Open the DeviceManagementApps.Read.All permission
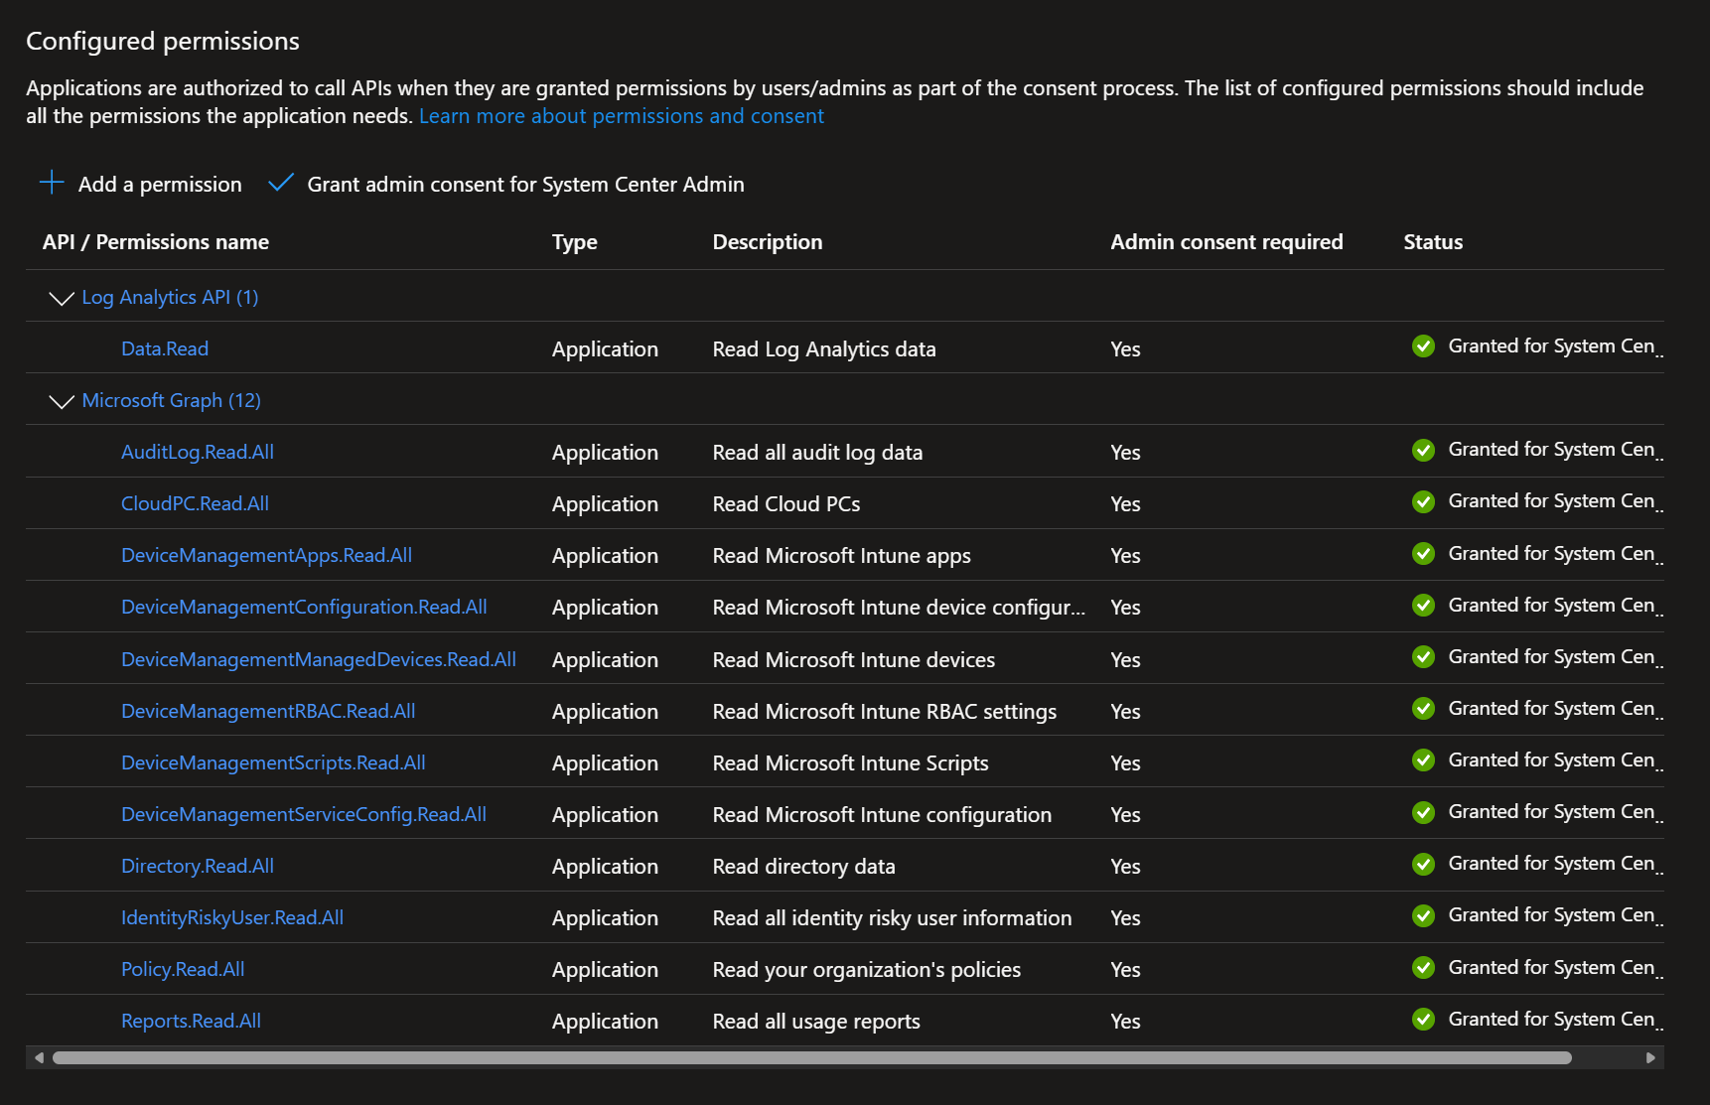The height and width of the screenshot is (1105, 1710). (266, 555)
